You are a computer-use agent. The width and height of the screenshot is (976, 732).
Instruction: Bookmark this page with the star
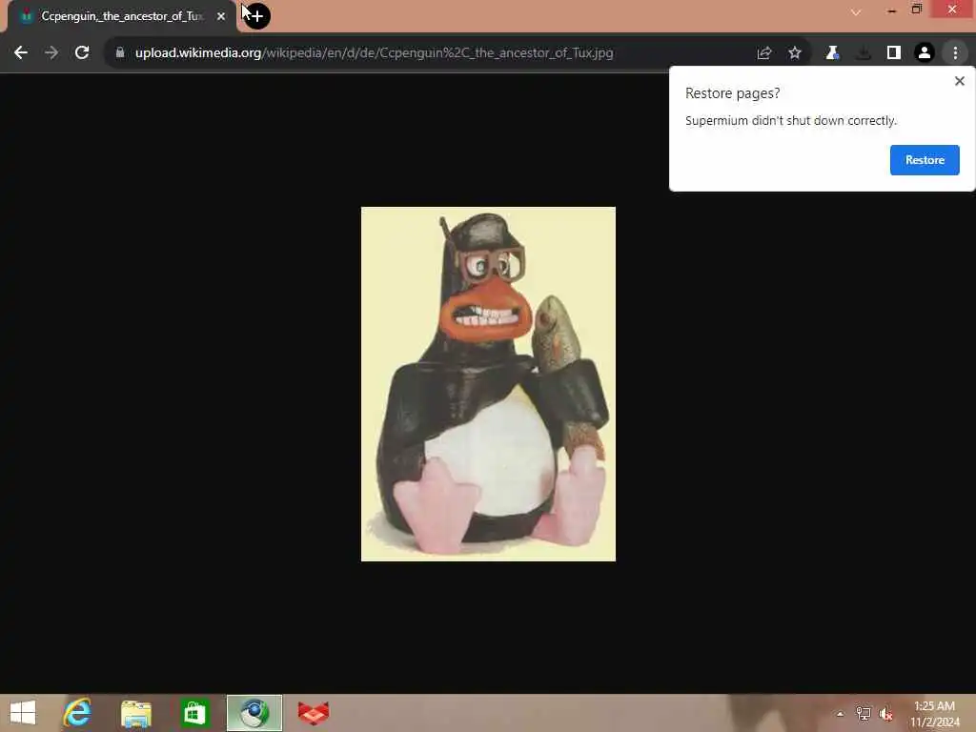coord(795,53)
